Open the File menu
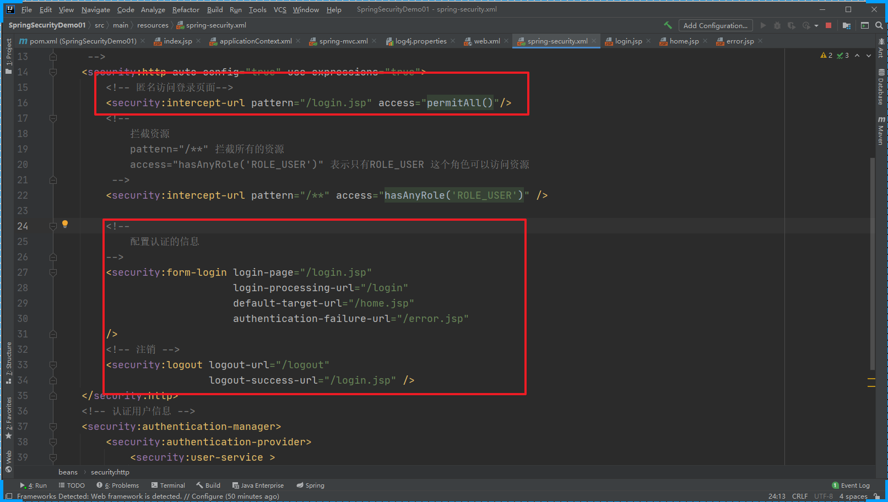Viewport: 888px width, 502px height. 26,9
